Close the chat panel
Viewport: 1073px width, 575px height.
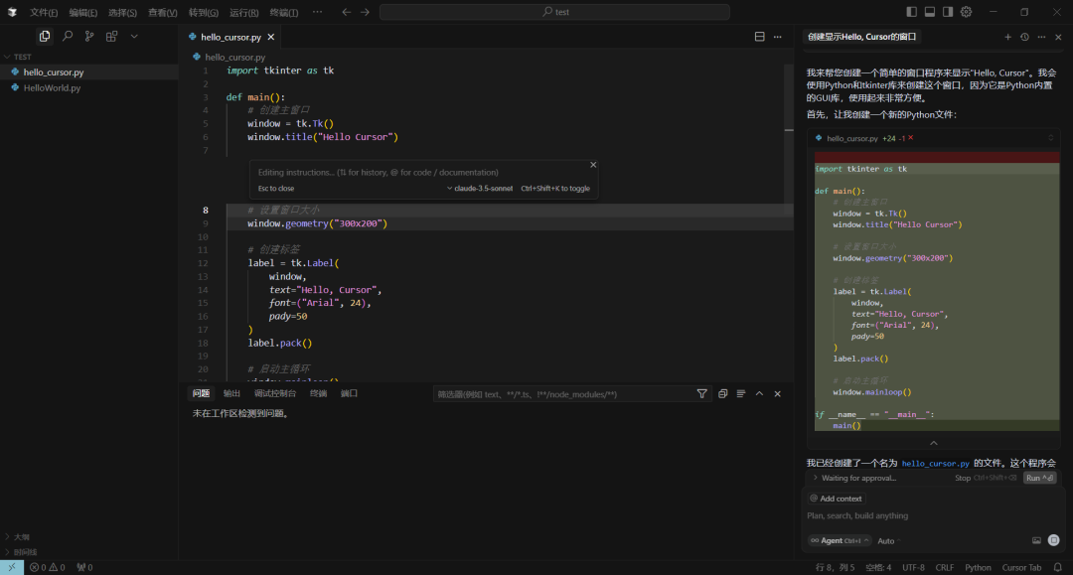click(x=1058, y=37)
